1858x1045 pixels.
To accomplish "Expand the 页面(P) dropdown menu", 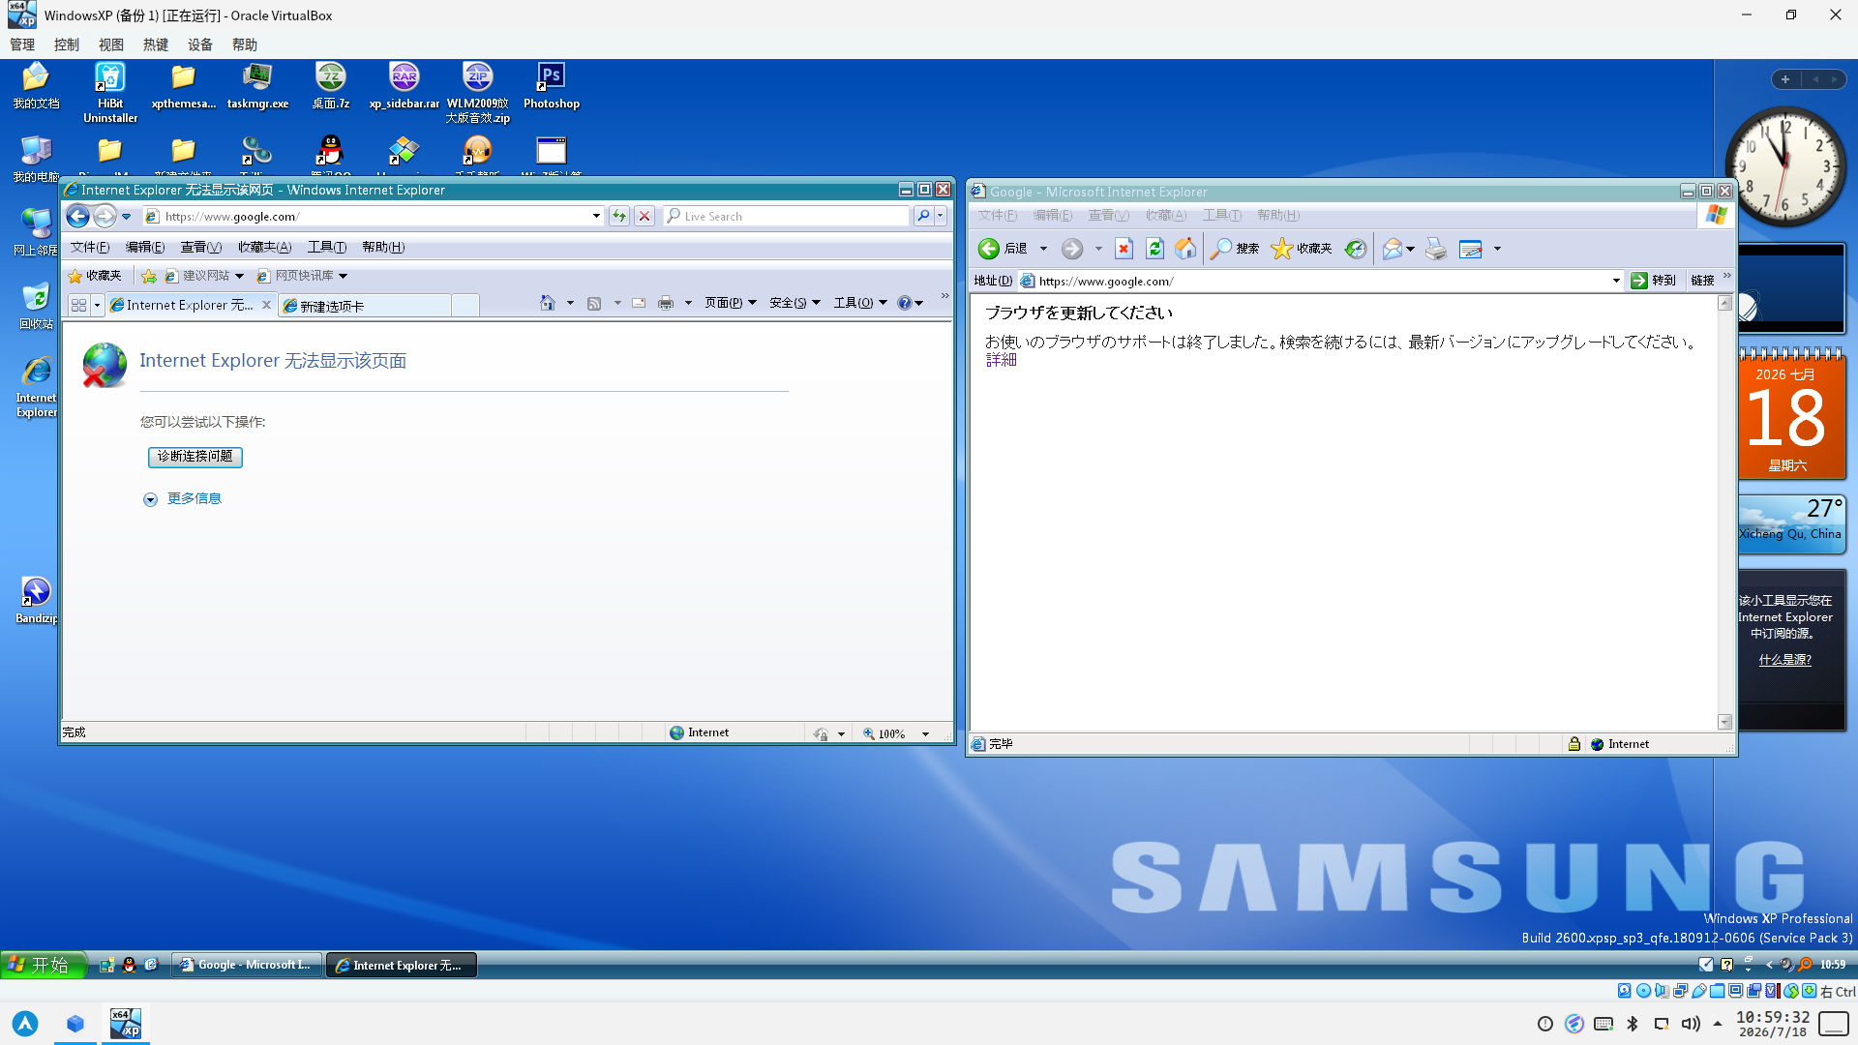I will coord(731,303).
